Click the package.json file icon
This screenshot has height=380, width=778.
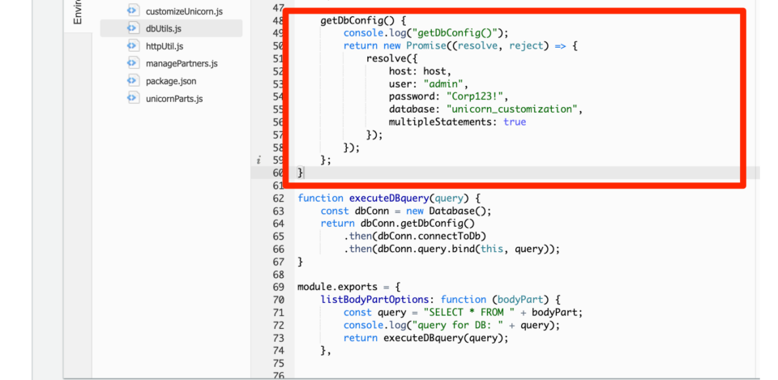133,81
